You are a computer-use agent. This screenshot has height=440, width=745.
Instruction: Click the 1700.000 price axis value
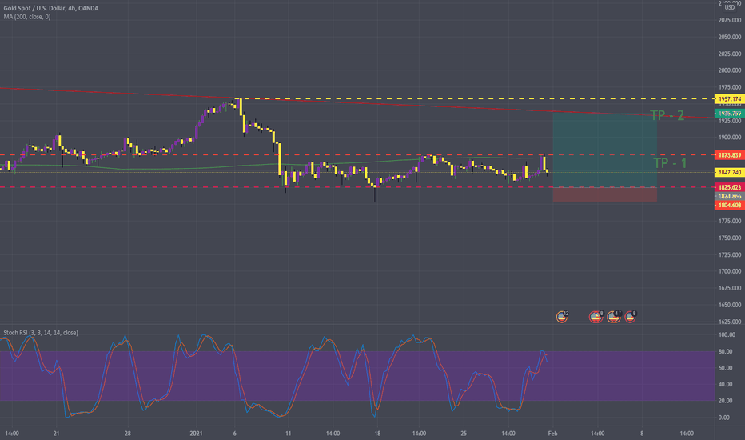(729, 271)
